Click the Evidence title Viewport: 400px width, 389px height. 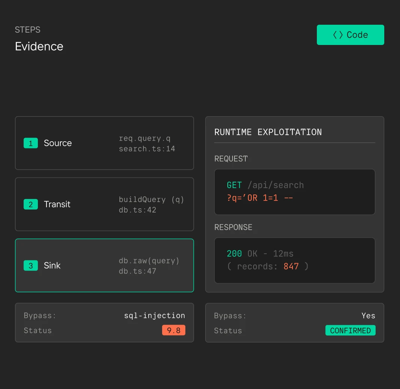[x=39, y=46]
